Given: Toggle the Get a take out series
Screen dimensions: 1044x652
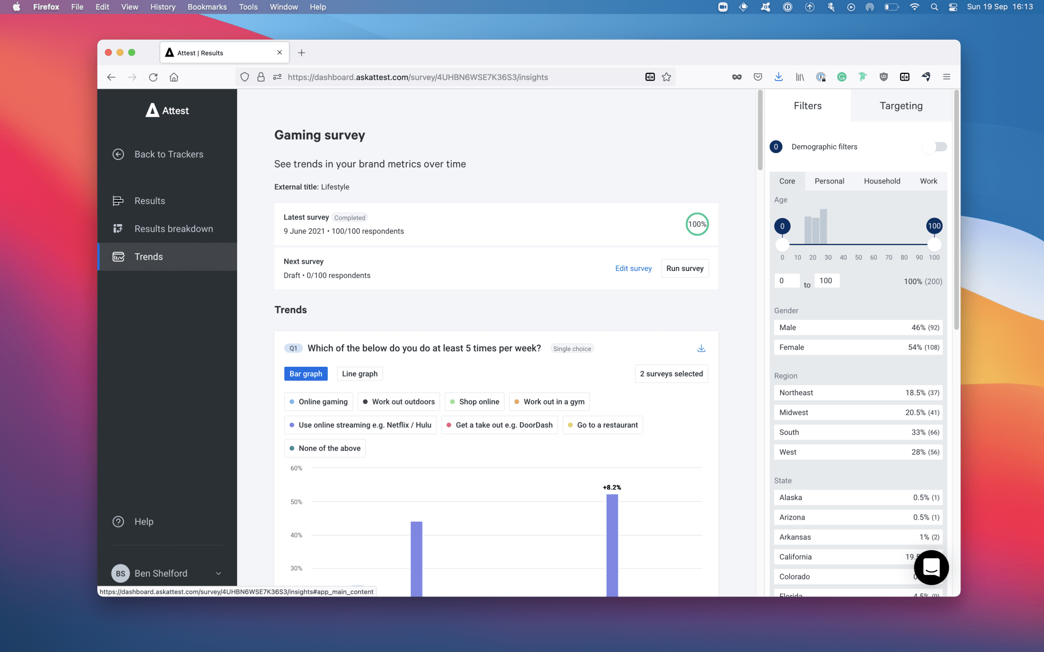Looking at the screenshot, I should click(x=500, y=425).
